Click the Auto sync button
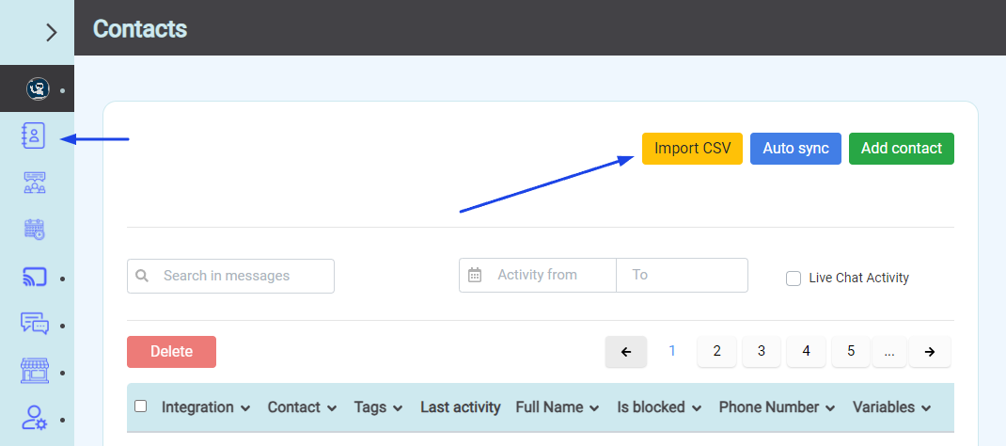 (x=795, y=149)
